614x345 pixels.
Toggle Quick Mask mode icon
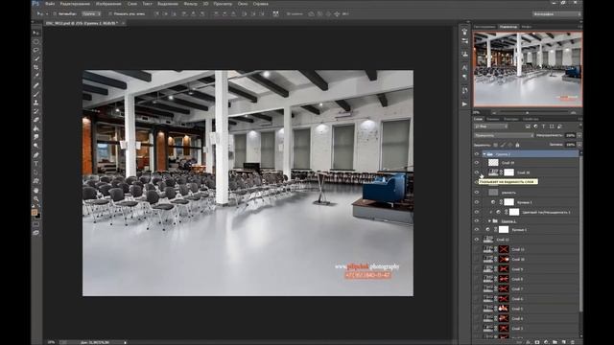(36, 224)
